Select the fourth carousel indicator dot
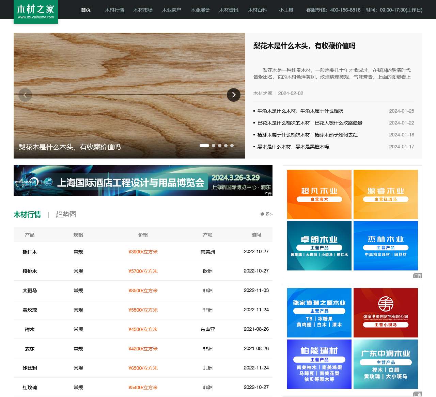The height and width of the screenshot is (397, 436). coord(226,146)
